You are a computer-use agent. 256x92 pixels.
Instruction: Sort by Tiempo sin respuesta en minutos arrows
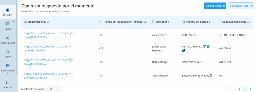[x=145, y=22]
